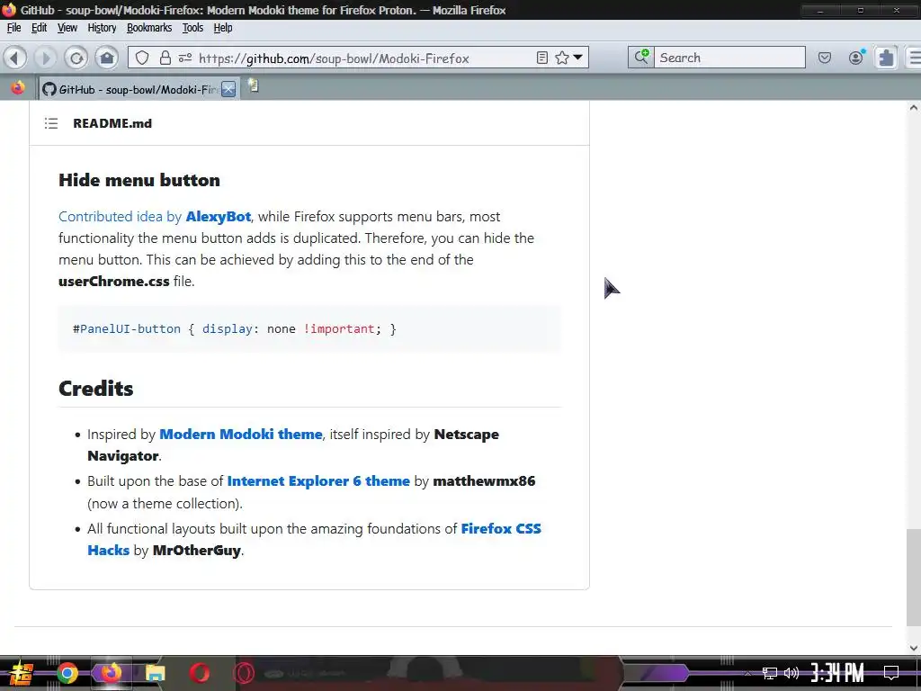Choose search engine via magnifier icon
This screenshot has width=921, height=691.
[640, 57]
